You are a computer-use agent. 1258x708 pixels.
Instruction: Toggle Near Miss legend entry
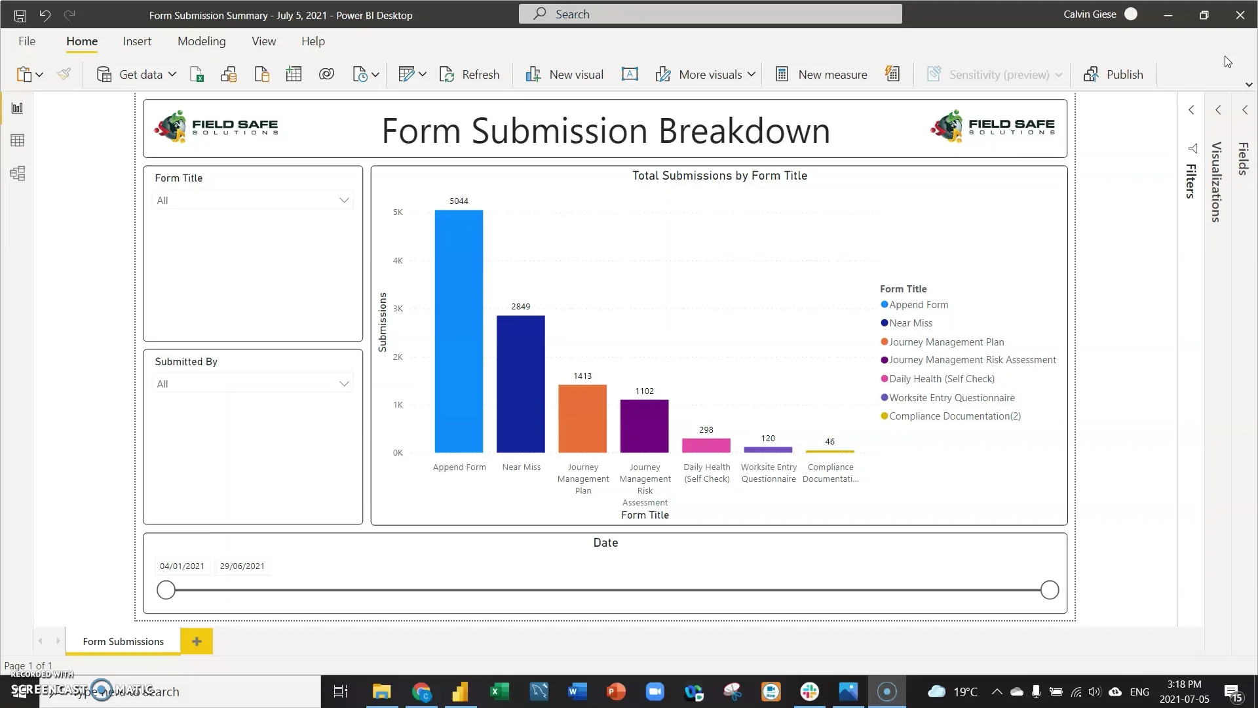[x=910, y=323]
